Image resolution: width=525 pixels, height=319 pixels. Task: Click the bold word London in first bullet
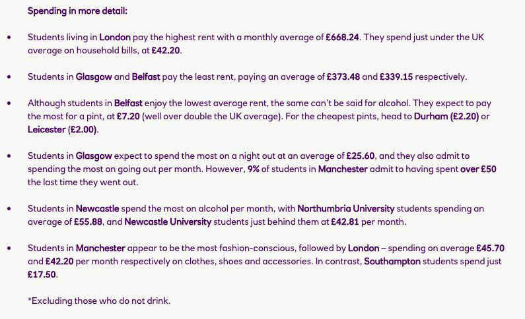115,37
